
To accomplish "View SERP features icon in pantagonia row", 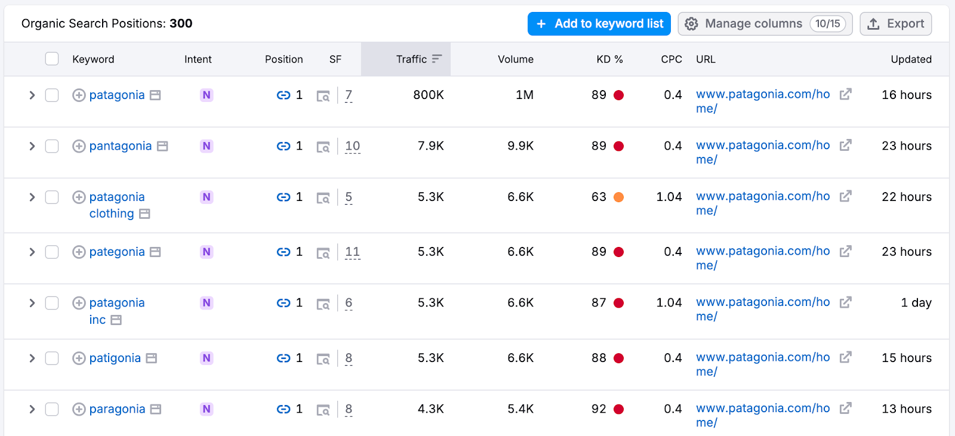I will tap(323, 147).
